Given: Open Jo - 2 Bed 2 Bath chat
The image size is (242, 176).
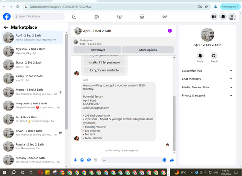Looking at the screenshot, I should click(32, 119).
